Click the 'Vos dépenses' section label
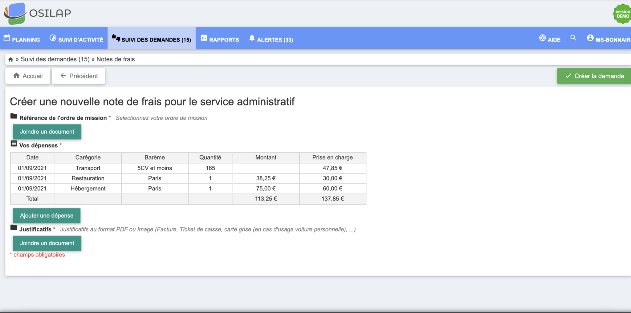Screen dimensions: 631x313 (x=39, y=145)
